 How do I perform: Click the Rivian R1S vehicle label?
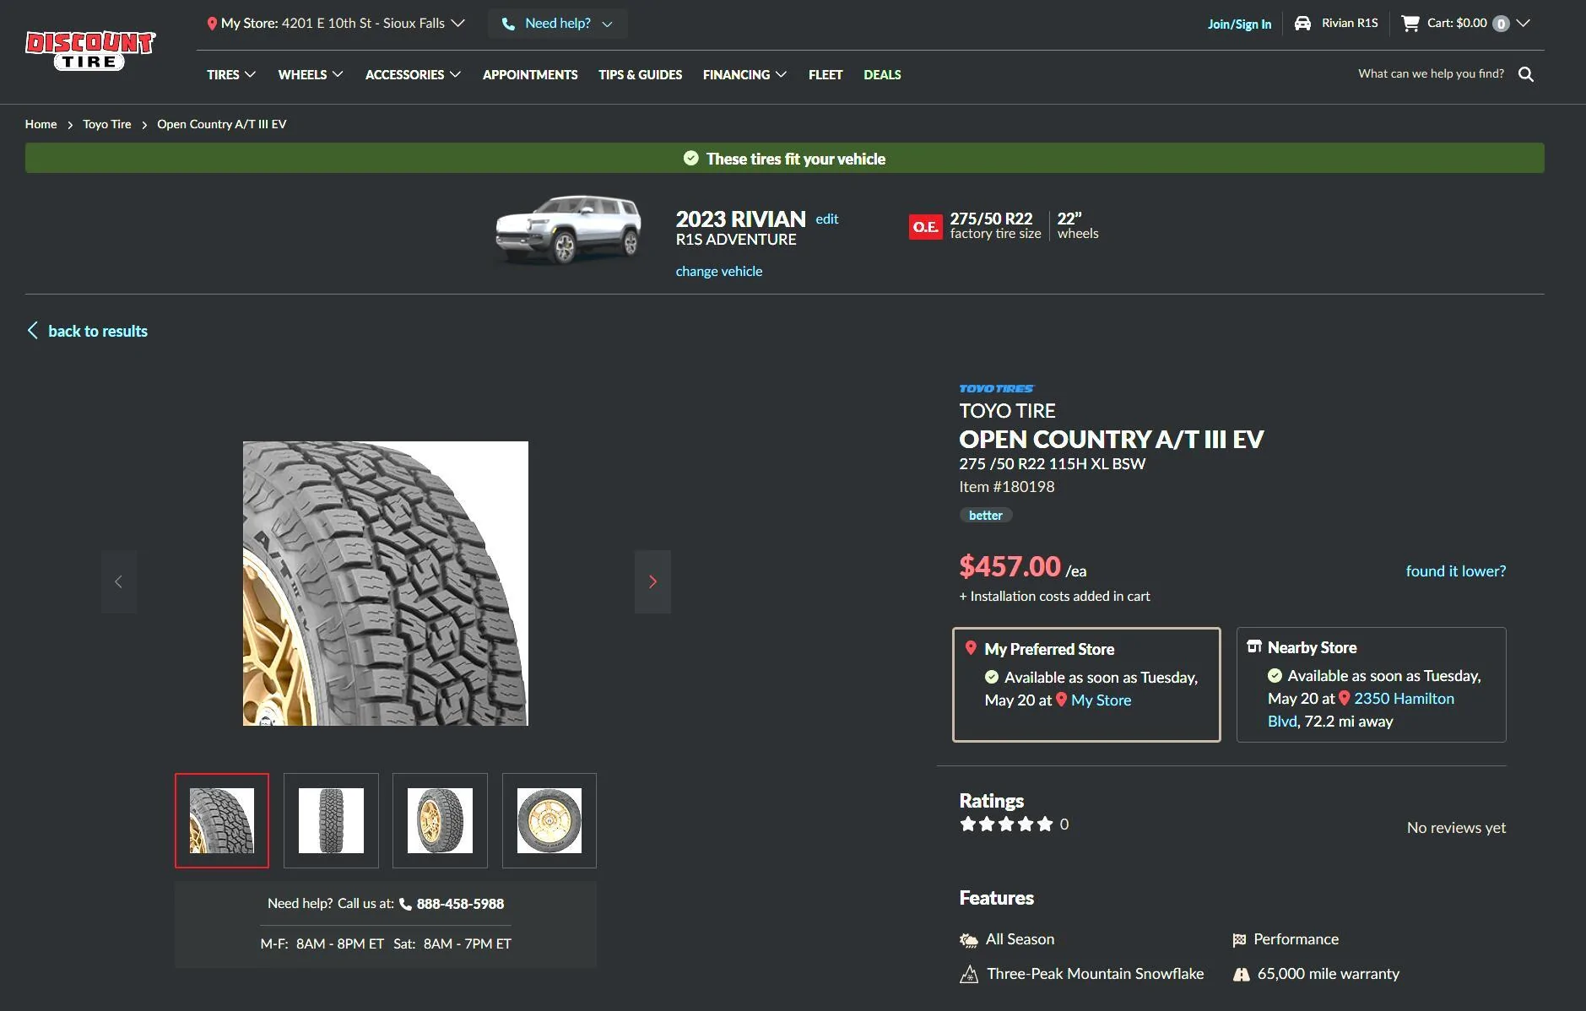pos(1350,23)
